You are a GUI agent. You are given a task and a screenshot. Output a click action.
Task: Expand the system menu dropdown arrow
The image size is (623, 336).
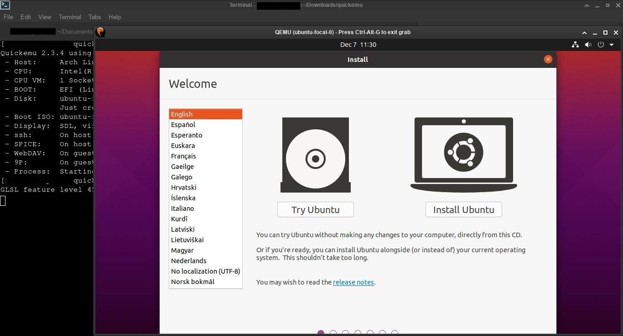pos(612,45)
